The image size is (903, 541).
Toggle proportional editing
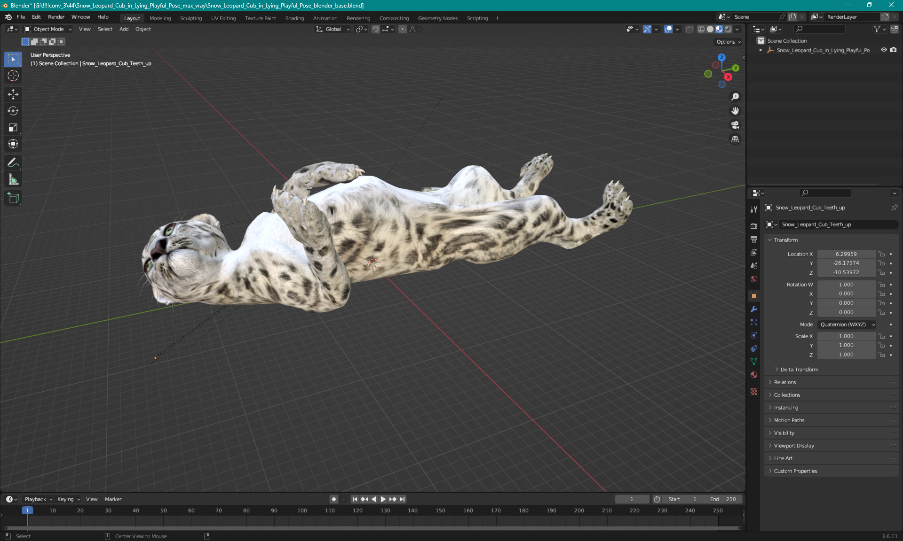[x=403, y=29]
